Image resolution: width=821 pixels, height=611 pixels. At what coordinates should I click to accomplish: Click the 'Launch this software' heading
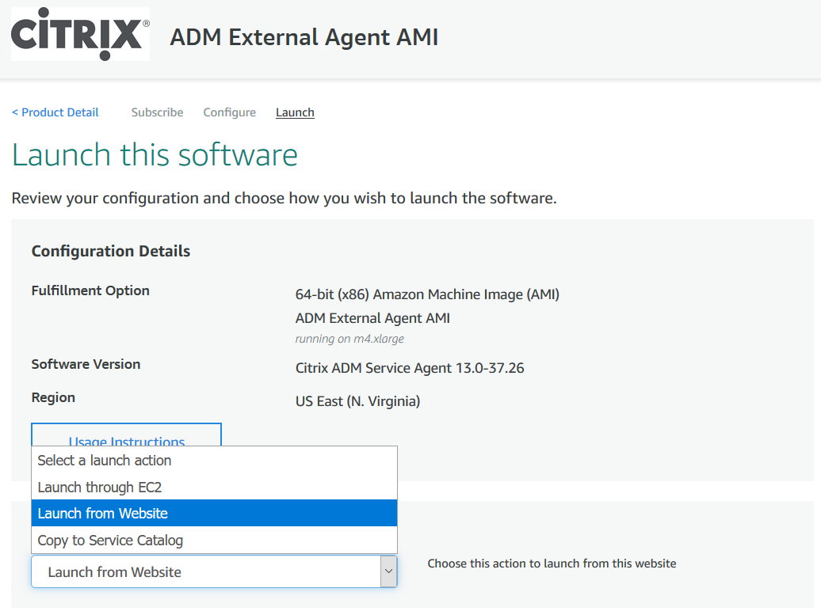[x=155, y=154]
